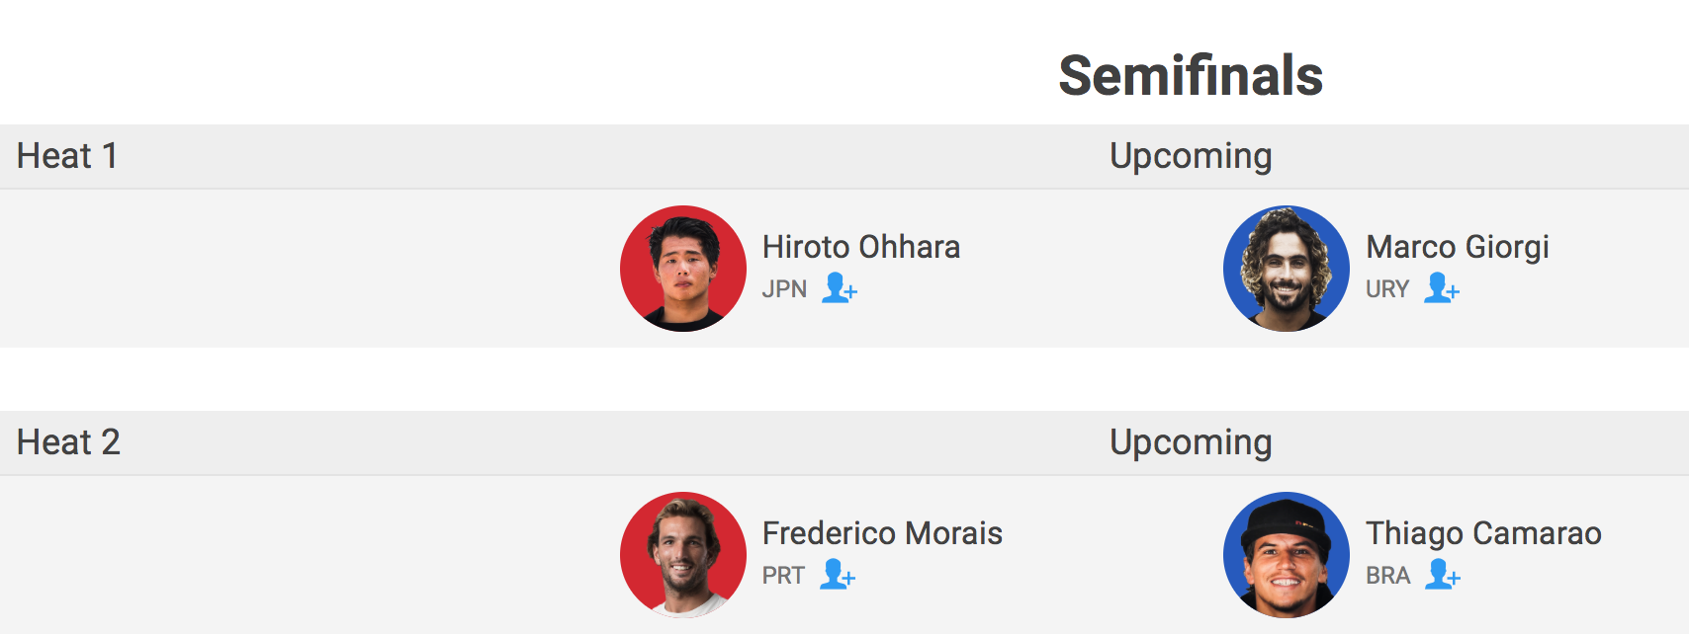The width and height of the screenshot is (1689, 636).
Task: Click the BRA country code
Action: [1387, 576]
